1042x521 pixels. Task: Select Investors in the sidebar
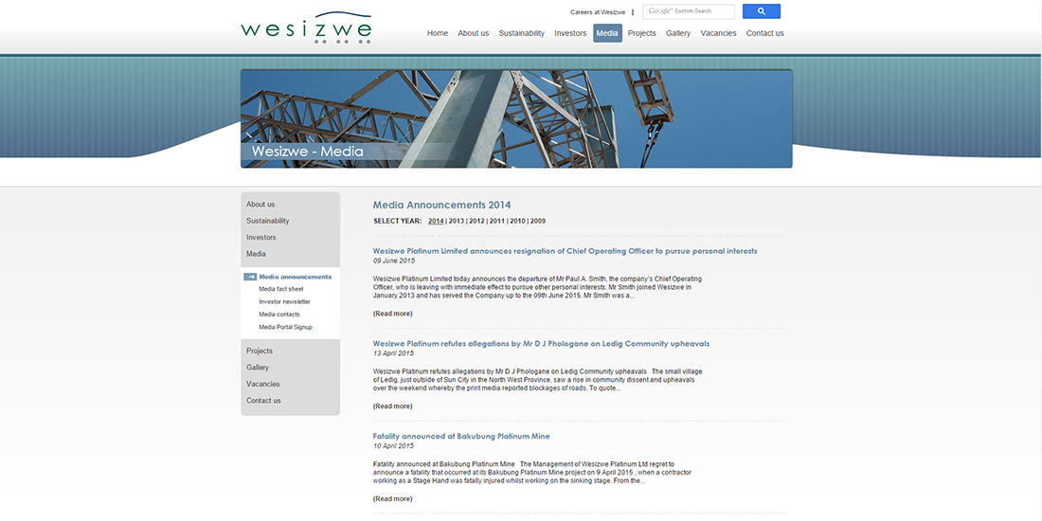coord(261,237)
